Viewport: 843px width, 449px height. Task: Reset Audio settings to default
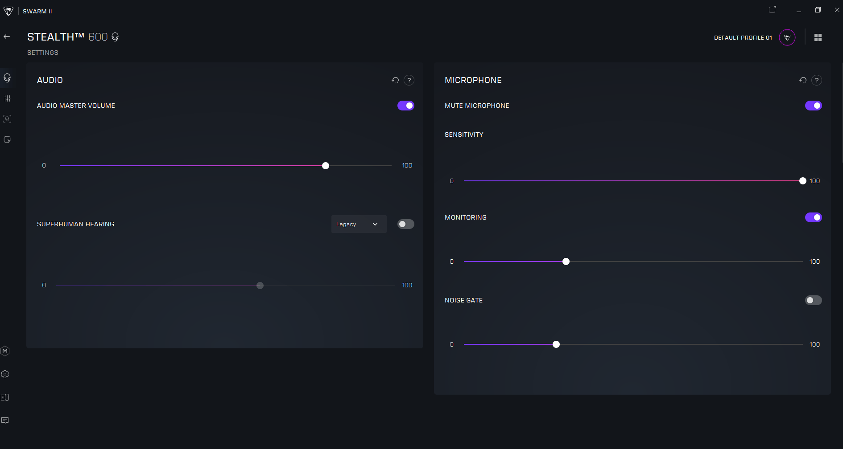[x=395, y=80]
